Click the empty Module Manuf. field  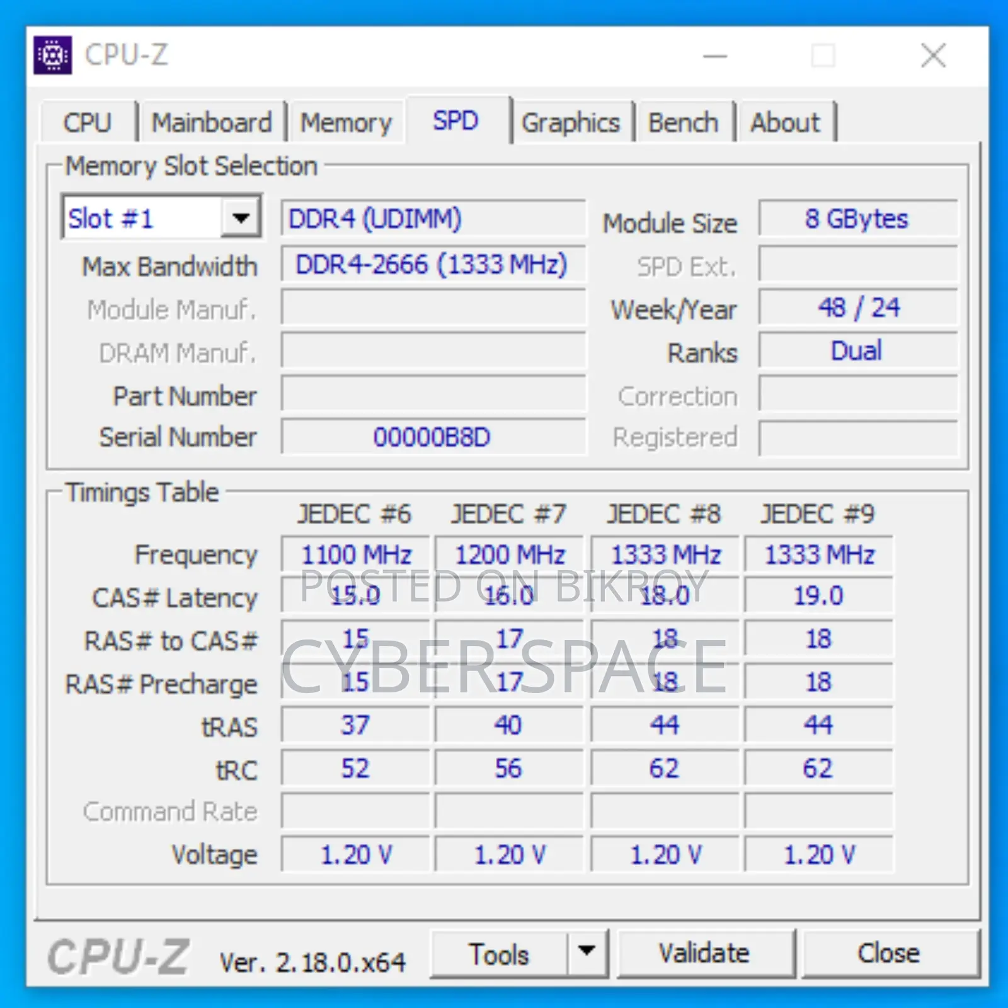433,307
